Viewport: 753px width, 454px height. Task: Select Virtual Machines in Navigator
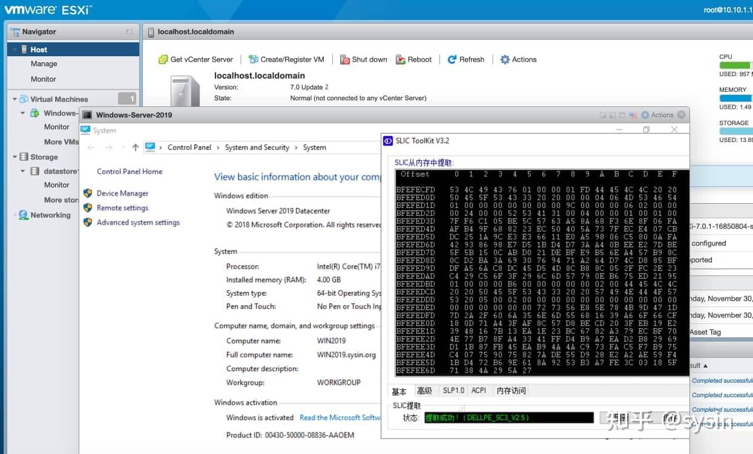tap(59, 99)
